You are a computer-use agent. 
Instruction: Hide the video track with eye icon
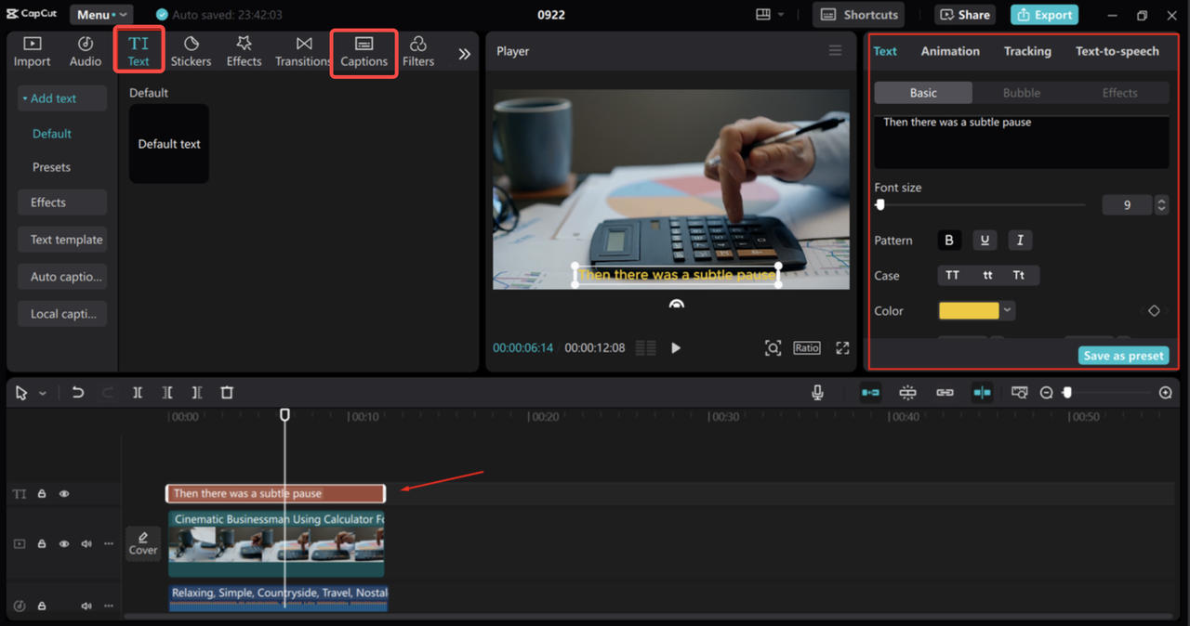64,544
